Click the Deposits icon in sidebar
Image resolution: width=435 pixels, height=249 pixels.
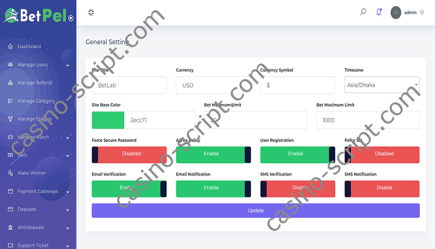coord(10,209)
